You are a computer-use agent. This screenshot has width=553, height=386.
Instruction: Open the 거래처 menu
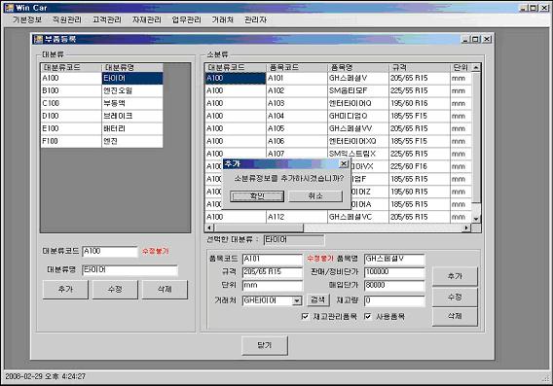point(223,19)
